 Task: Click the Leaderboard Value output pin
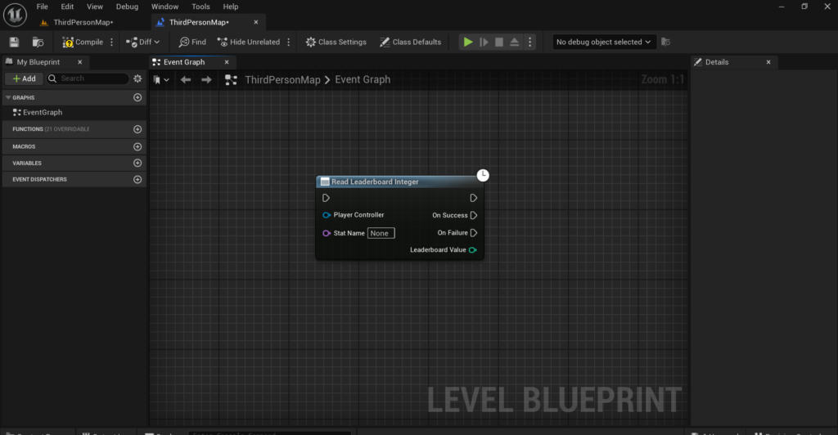point(472,249)
